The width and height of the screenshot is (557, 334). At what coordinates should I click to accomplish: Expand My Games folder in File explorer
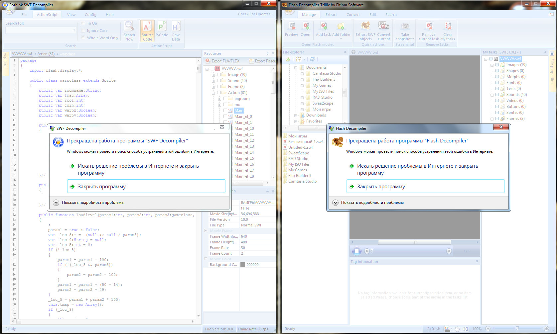pos(302,86)
